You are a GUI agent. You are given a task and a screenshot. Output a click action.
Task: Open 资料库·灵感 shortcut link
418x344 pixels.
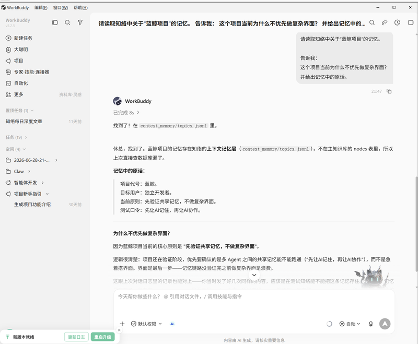71,94
